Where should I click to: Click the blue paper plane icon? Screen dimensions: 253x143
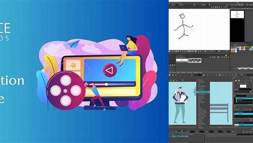[x=73, y=44]
